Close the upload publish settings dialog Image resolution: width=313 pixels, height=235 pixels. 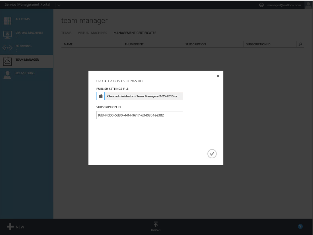tap(218, 76)
